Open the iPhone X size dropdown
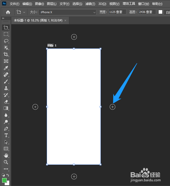This screenshot has height=186, width=170. [x=67, y=12]
